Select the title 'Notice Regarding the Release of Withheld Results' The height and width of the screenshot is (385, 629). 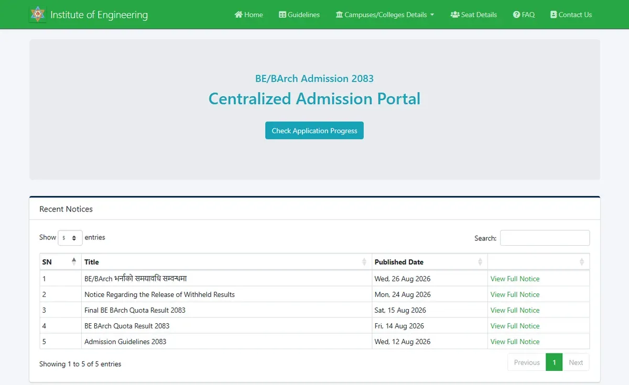(159, 294)
